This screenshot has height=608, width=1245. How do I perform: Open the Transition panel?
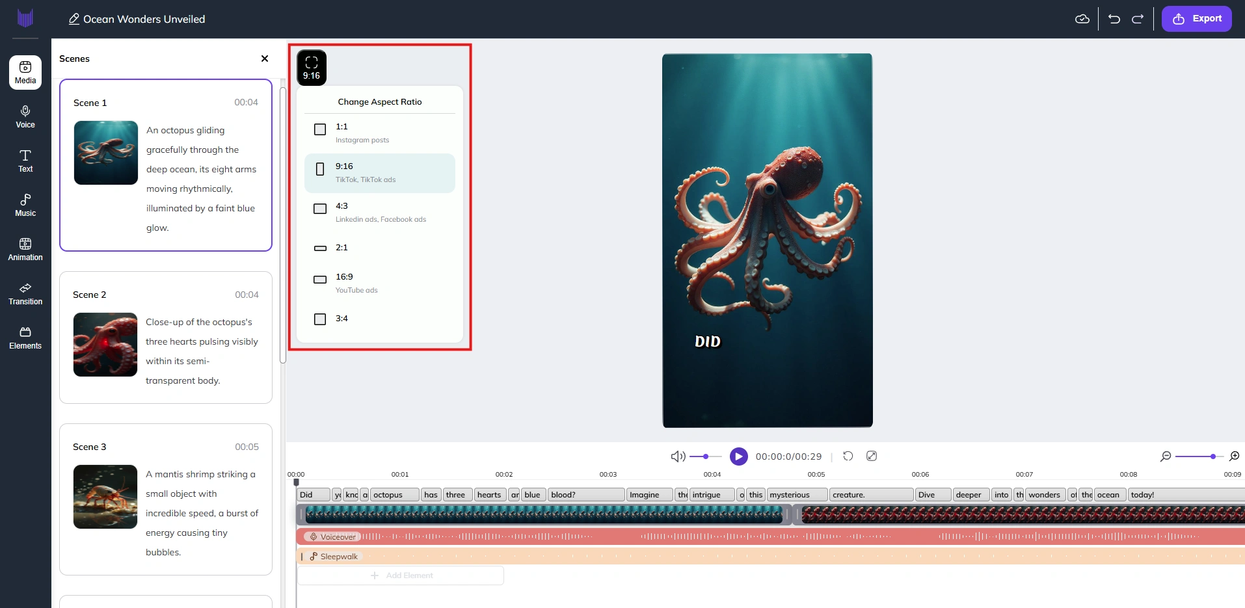(x=25, y=294)
